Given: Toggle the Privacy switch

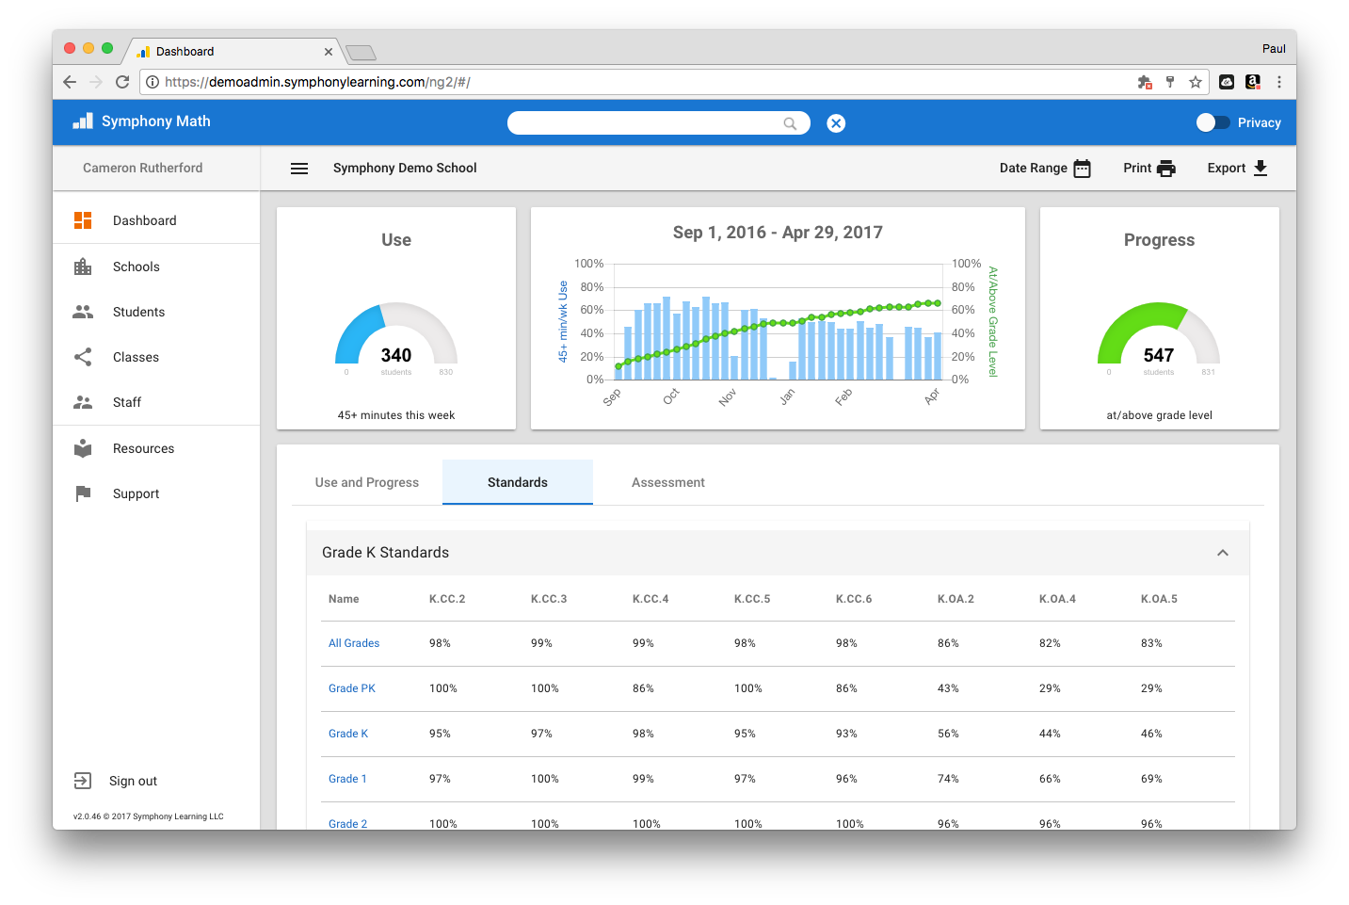Looking at the screenshot, I should pos(1212,122).
